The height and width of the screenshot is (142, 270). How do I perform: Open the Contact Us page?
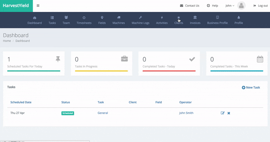pyautogui.click(x=189, y=6)
